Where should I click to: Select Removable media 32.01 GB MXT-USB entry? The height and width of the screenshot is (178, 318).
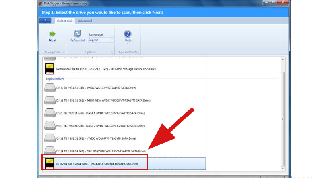coord(106,69)
